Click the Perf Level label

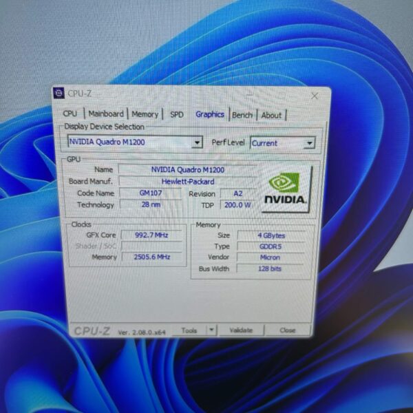228,142
